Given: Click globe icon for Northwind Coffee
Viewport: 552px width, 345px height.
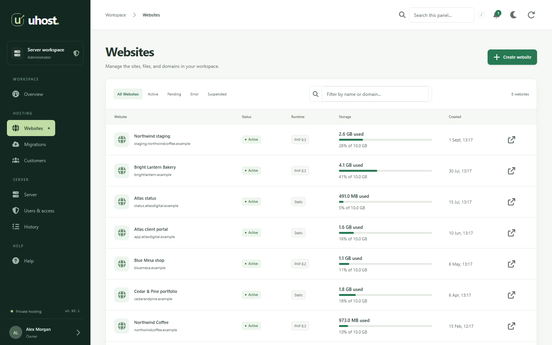Looking at the screenshot, I should pyautogui.click(x=122, y=326).
